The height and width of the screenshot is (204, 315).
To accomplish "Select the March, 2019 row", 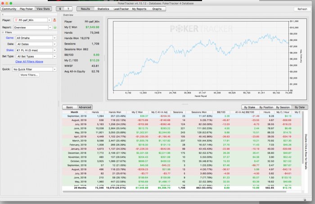I will [x=182, y=141].
